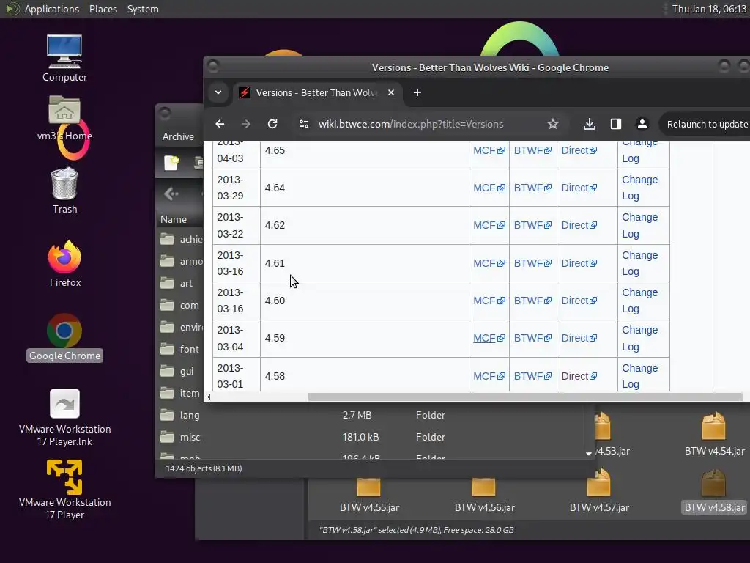The image size is (750, 563).
Task: Open the Computer desktop icon
Action: (x=64, y=59)
